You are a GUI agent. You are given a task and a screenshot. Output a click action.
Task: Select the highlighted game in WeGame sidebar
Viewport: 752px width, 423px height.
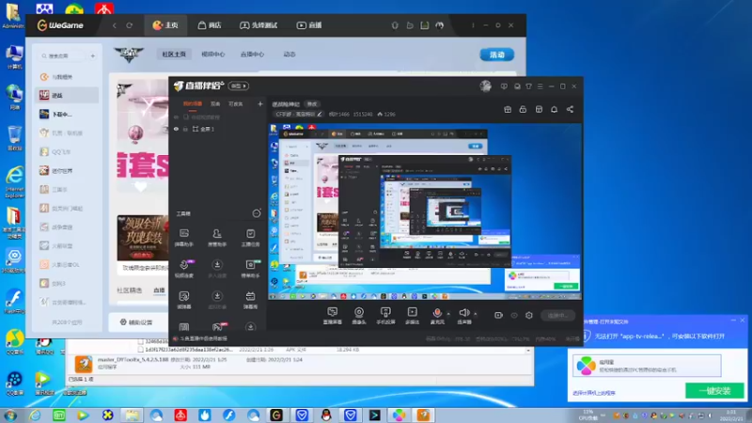[67, 95]
